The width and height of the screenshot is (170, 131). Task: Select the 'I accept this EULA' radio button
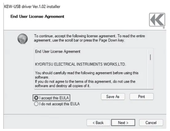36,98
